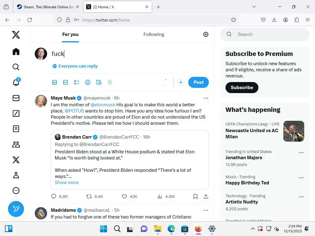Add a poll in composer

click(77, 82)
